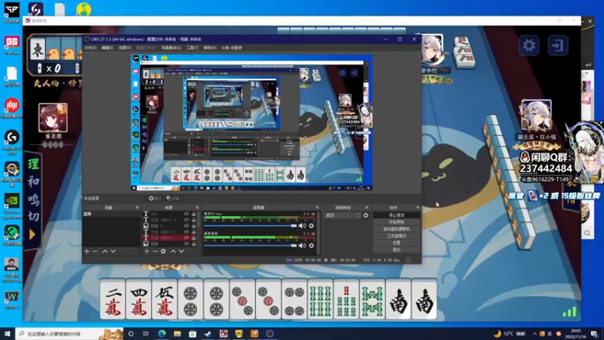Pop out the 场景 dock panel
The width and height of the screenshot is (604, 340).
137,207
